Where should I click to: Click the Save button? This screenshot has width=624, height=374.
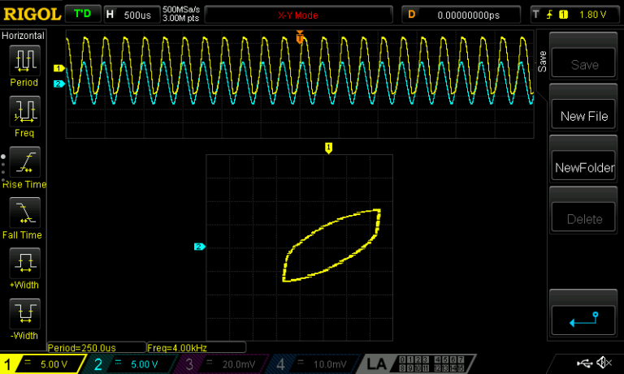tap(584, 64)
